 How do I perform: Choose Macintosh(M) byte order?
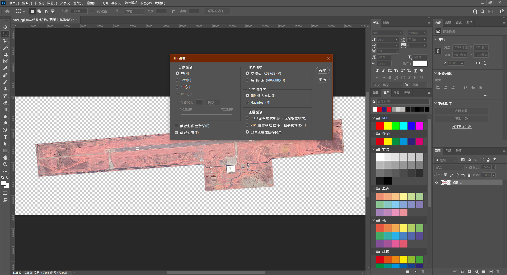tap(247, 103)
